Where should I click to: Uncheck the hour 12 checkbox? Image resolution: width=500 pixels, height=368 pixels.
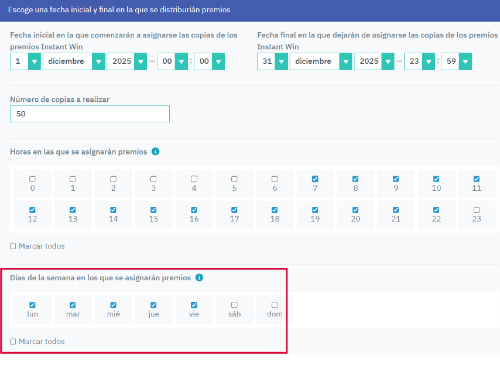click(32, 210)
